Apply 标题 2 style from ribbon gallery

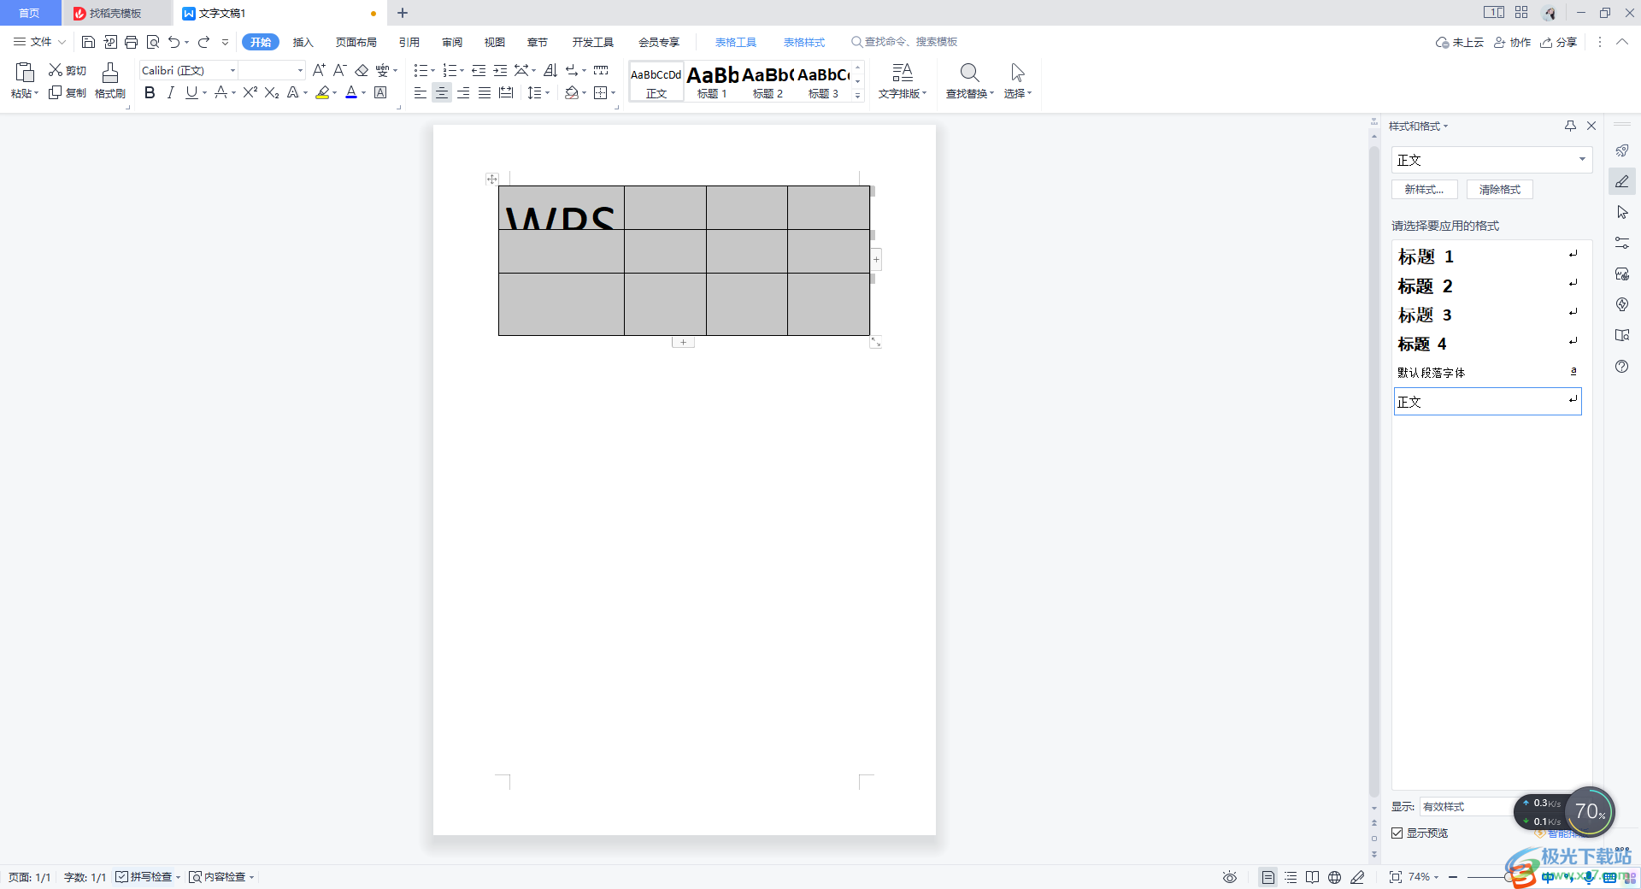point(768,81)
